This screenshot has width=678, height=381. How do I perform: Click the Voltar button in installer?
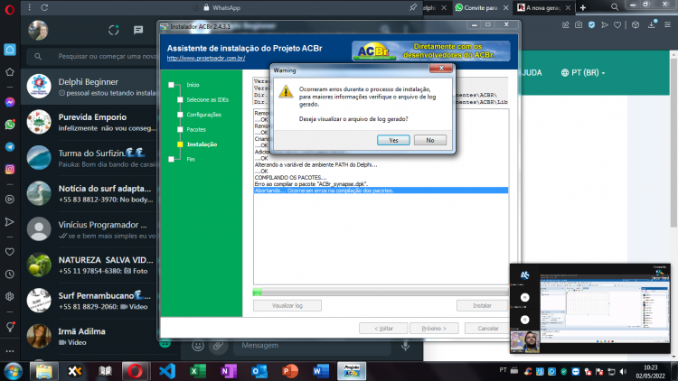383,329
